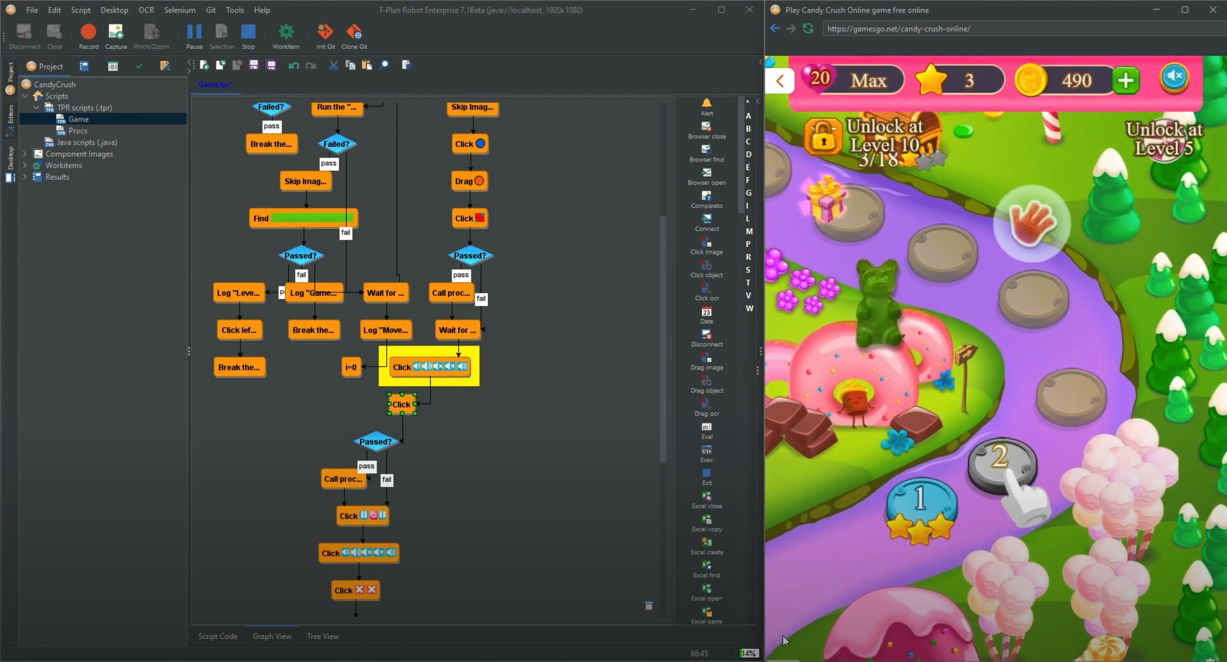This screenshot has height=662, width=1227.
Task: Click the Disconnect toolbar button
Action: pyautogui.click(x=24, y=37)
